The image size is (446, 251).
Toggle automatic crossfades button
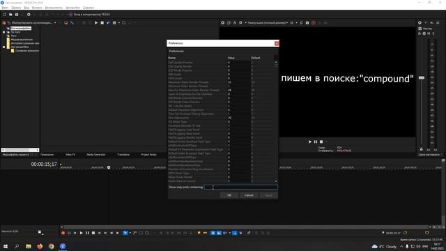219,233
